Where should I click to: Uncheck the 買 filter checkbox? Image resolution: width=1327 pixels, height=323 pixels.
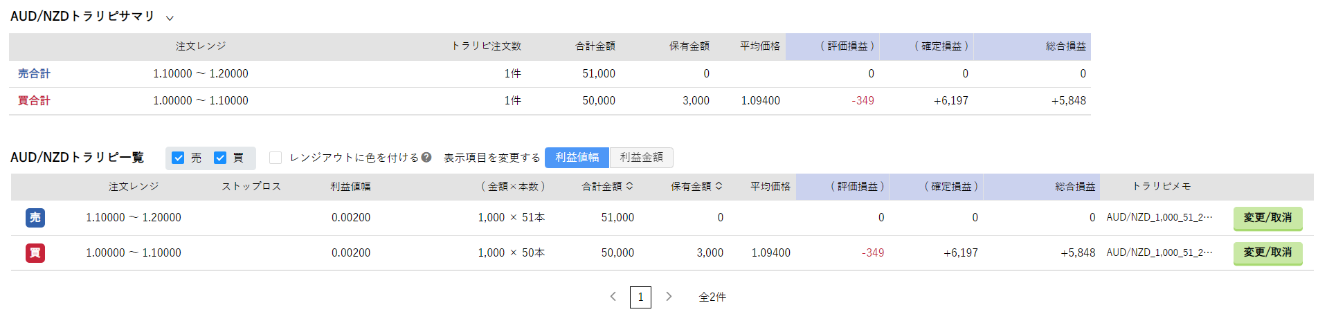[x=220, y=158]
